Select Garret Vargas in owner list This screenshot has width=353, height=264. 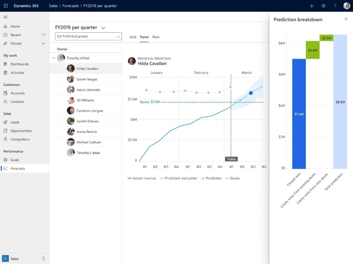pos(86,79)
